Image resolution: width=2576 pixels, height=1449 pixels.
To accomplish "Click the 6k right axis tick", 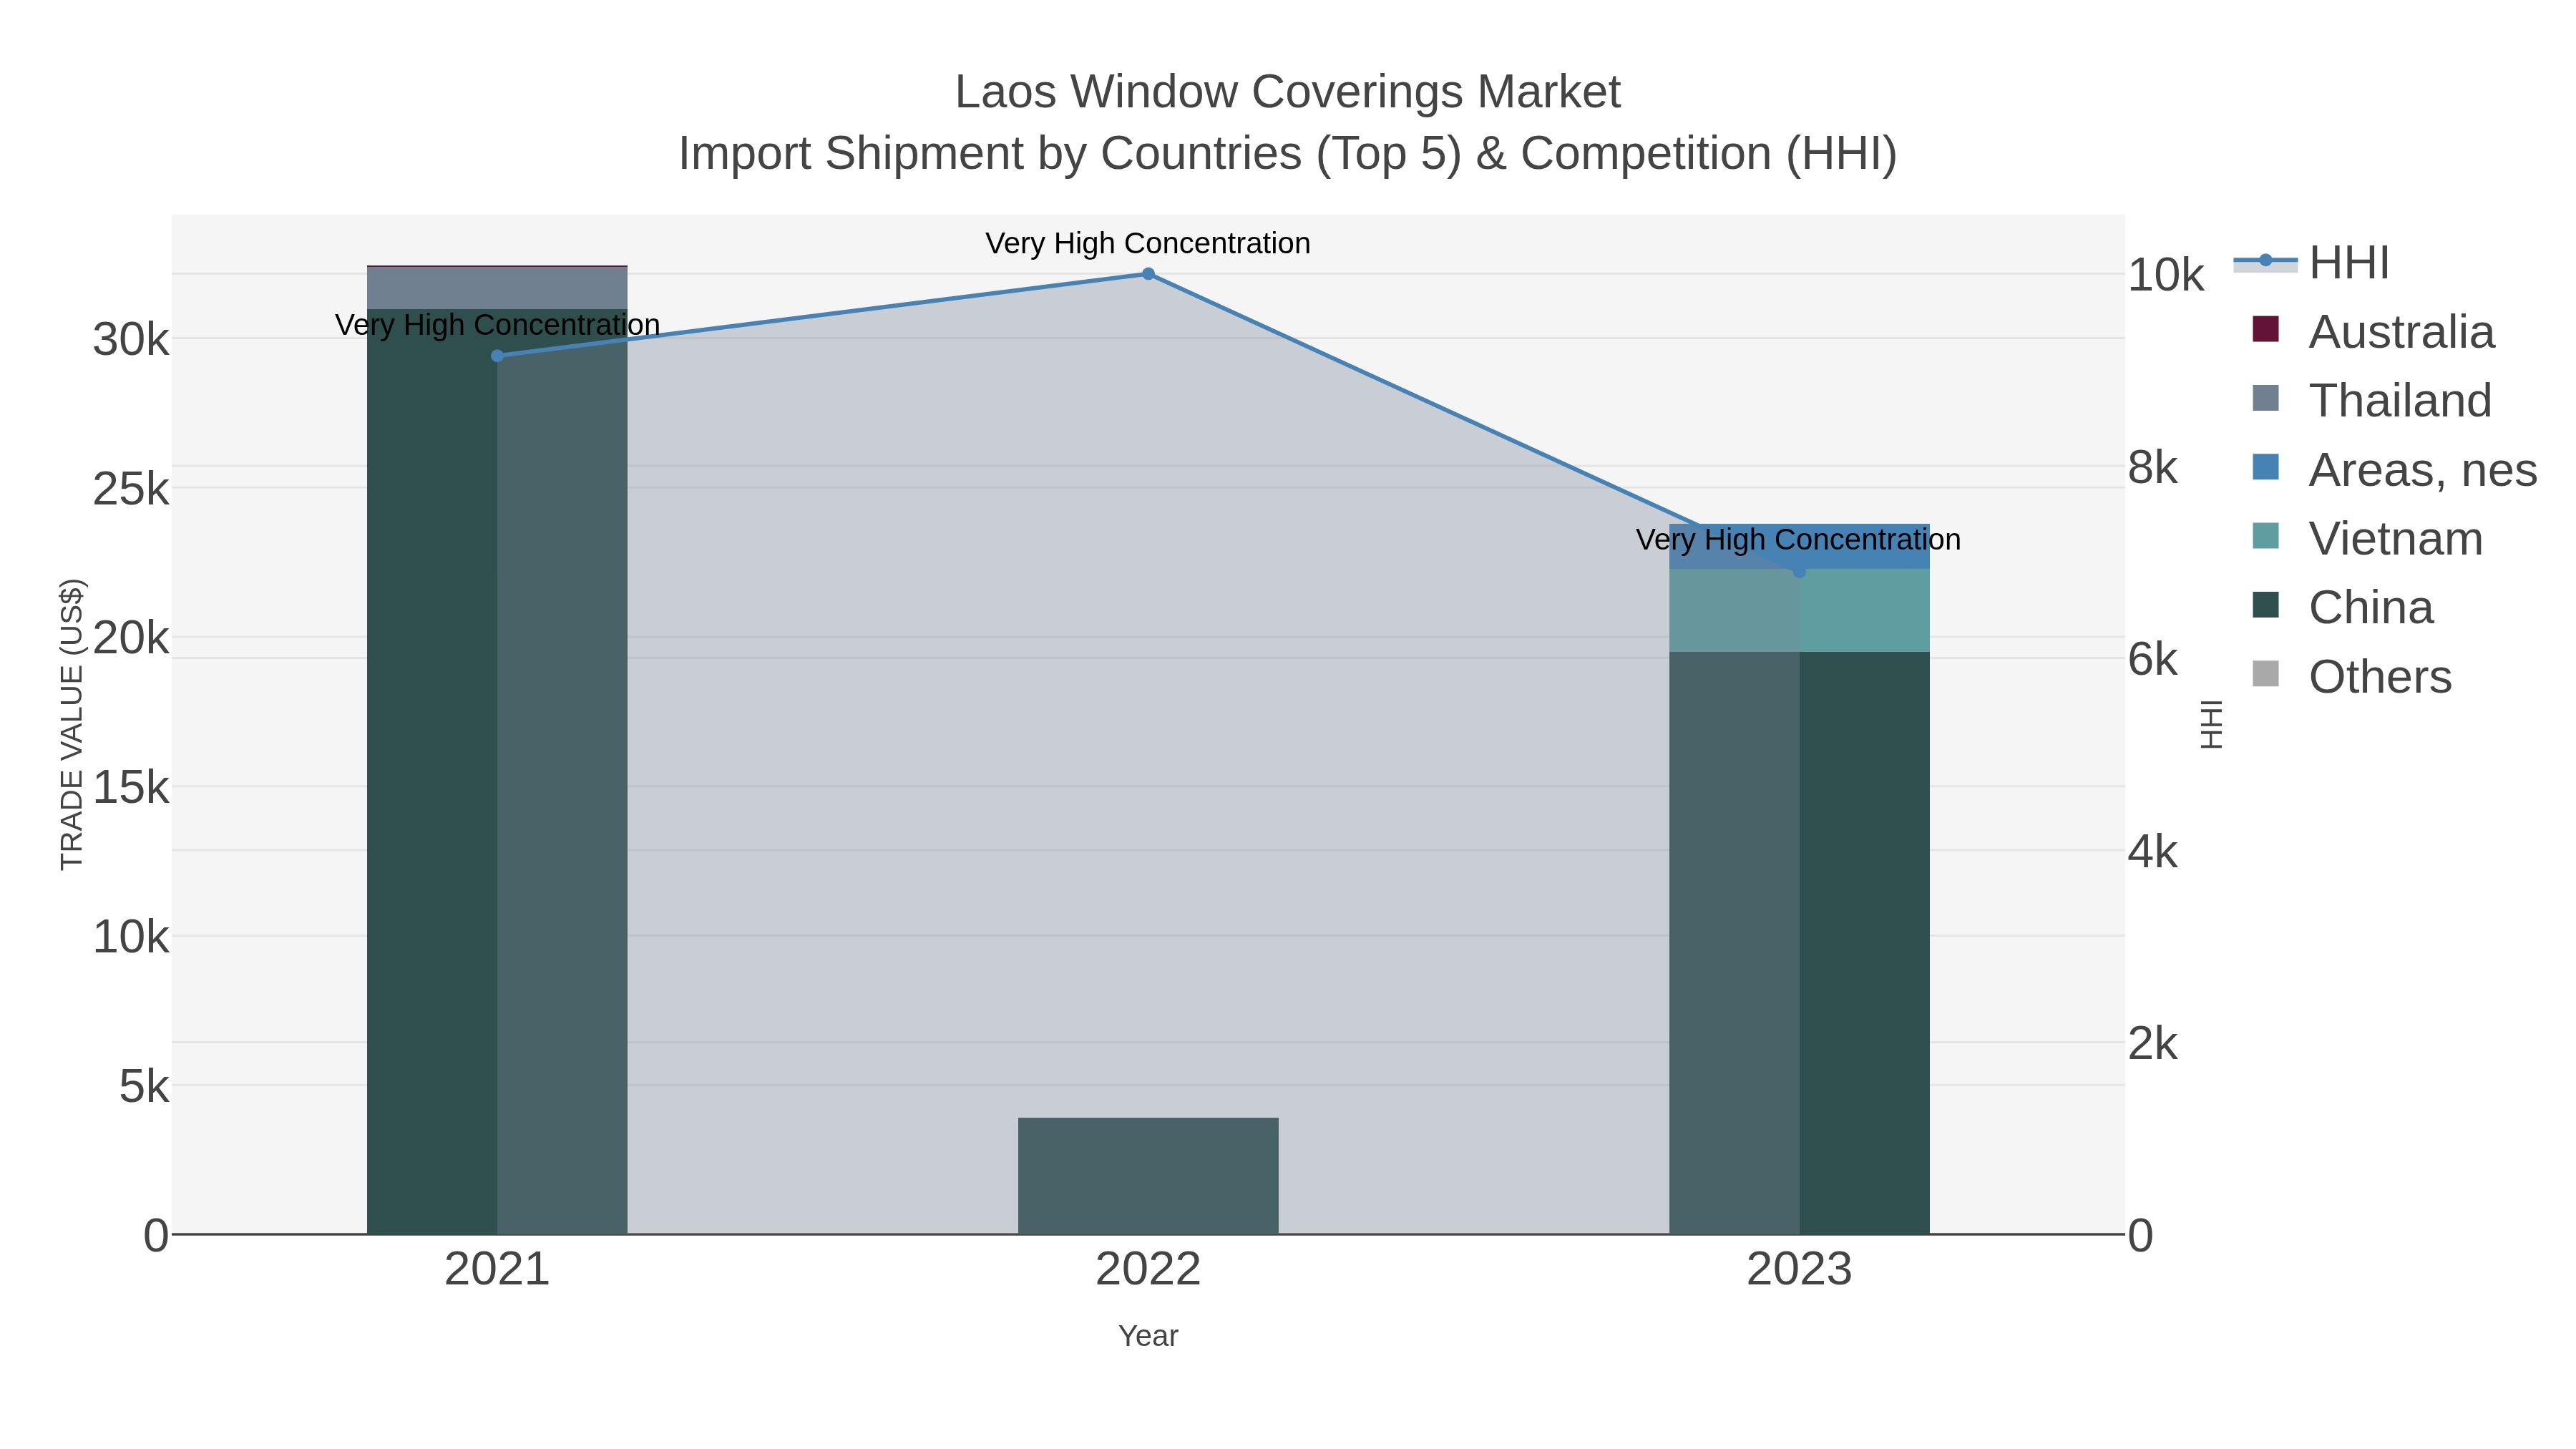I will click(x=2152, y=660).
